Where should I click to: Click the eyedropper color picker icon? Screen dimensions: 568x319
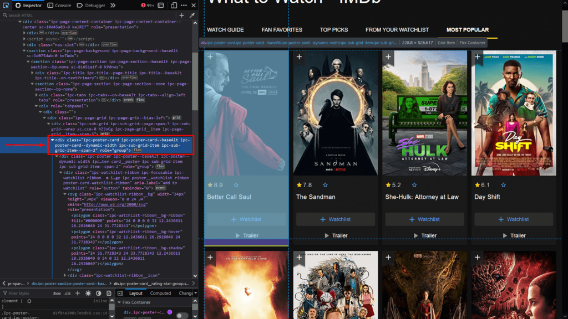tap(192, 16)
